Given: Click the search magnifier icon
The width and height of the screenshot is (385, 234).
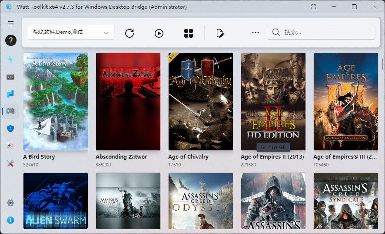Looking at the screenshot, I should point(276,32).
